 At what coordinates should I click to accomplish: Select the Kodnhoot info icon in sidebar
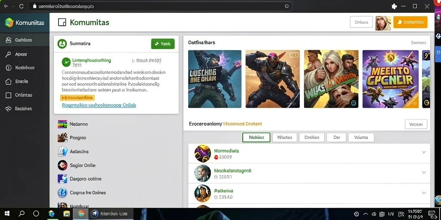click(x=9, y=68)
